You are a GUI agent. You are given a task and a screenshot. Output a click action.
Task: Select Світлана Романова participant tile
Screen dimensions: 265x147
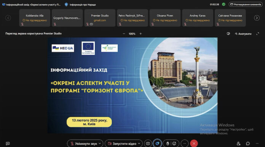230,18
